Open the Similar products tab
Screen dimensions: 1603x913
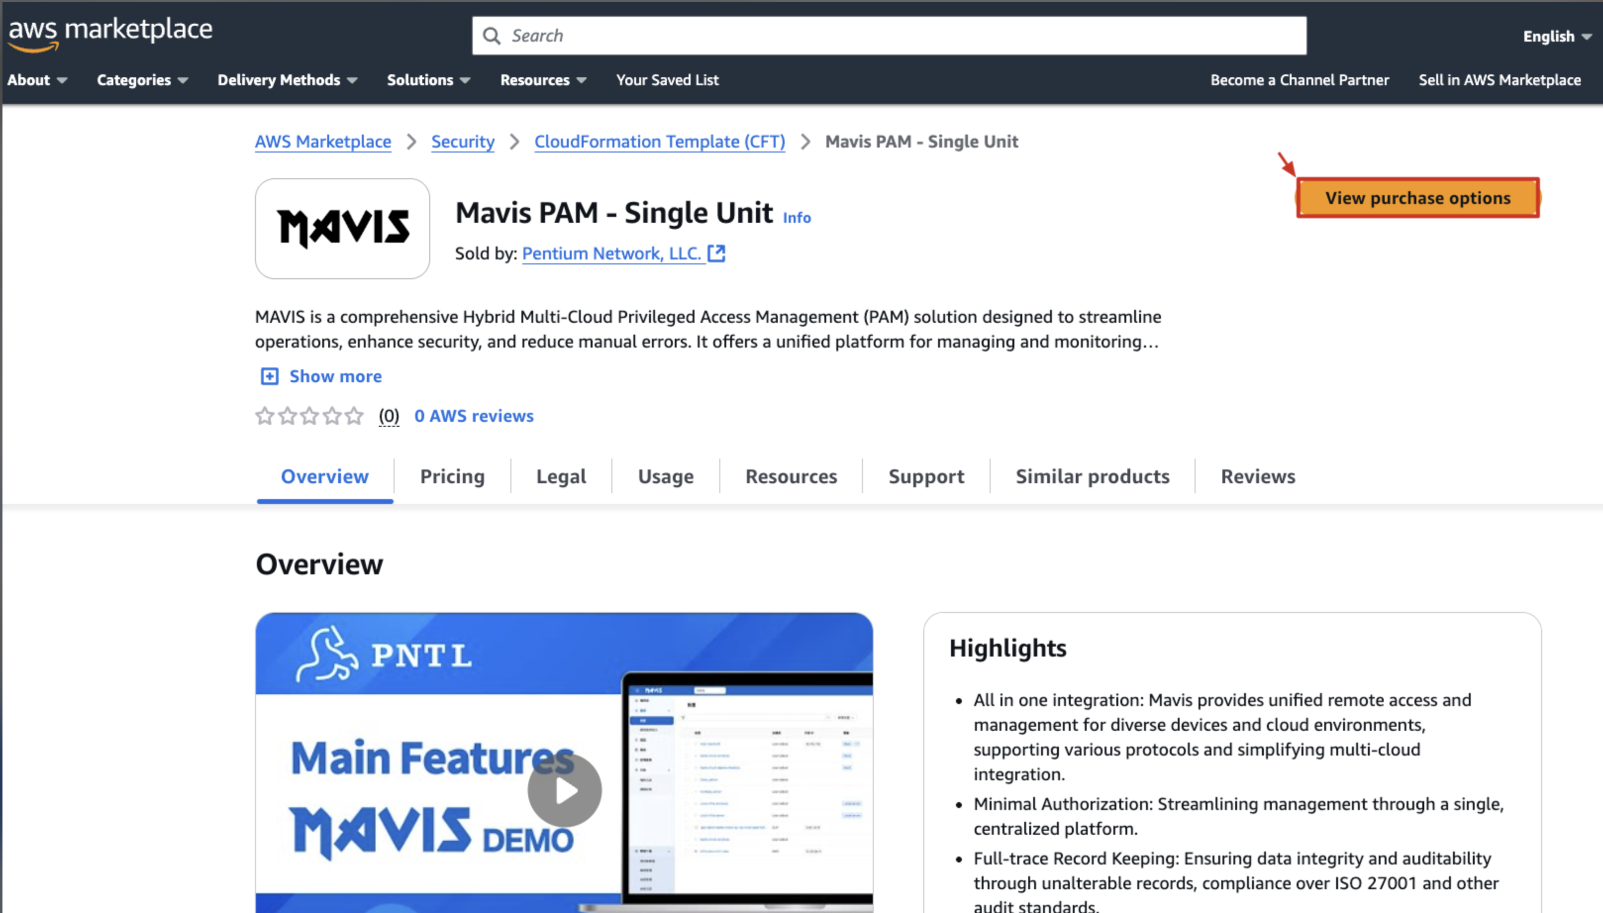[1092, 477]
